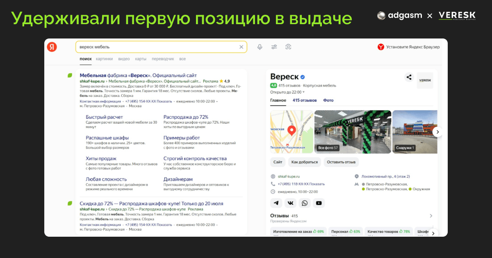Switch to the карты tab
Viewport: 492px width, 258px height.
coord(141,59)
